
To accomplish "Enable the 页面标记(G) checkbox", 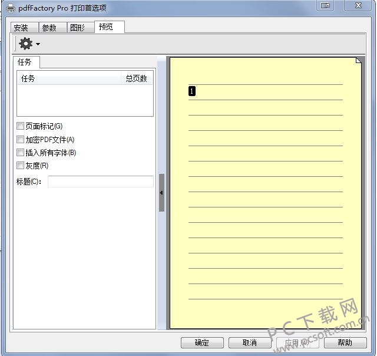I will coord(21,126).
